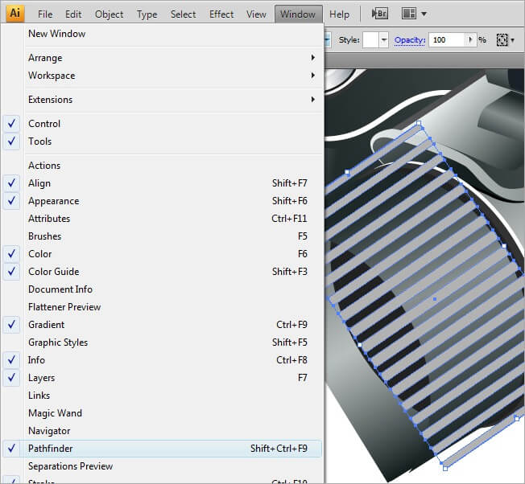The height and width of the screenshot is (484, 525).
Task: Click the blue Opacity link label
Action: pyautogui.click(x=409, y=40)
